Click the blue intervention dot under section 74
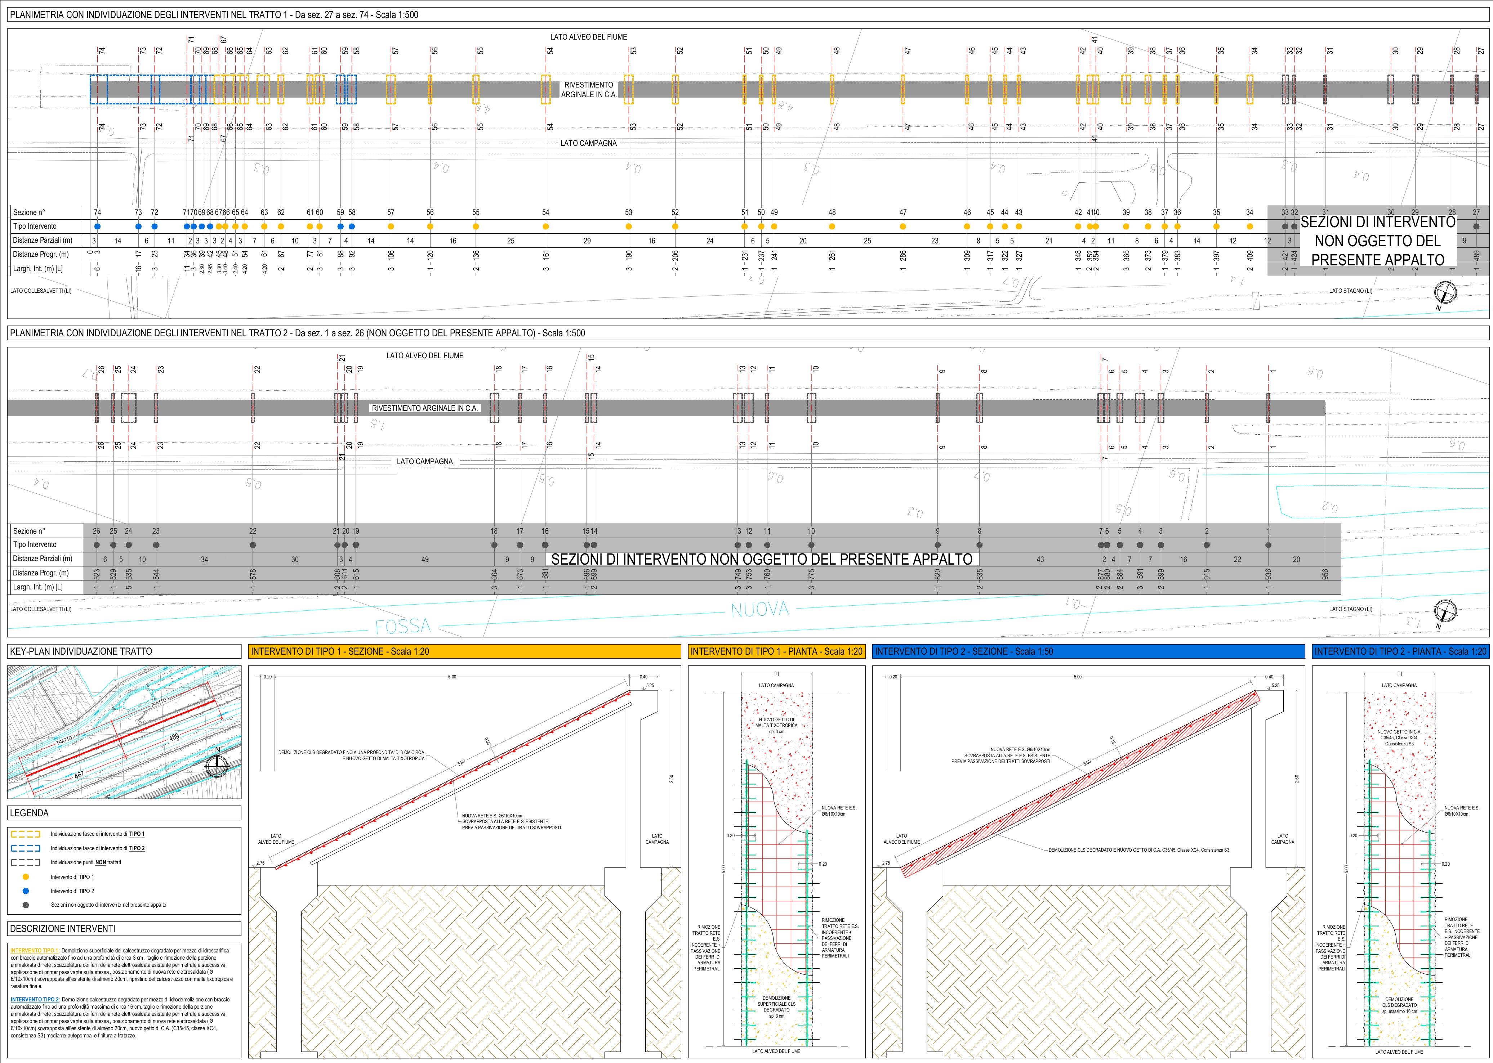The image size is (1493, 1063). point(97,226)
